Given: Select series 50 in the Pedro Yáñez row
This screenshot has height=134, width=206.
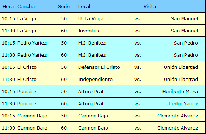Looking at the screenshot, I should coord(64,43).
